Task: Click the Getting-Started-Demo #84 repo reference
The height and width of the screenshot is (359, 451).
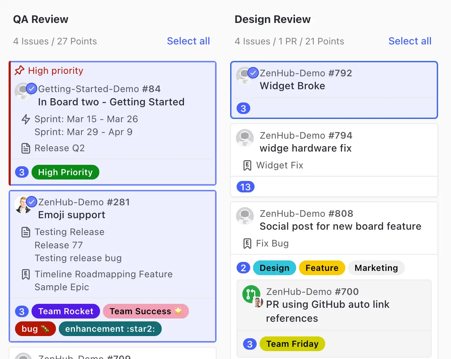Action: click(x=99, y=89)
